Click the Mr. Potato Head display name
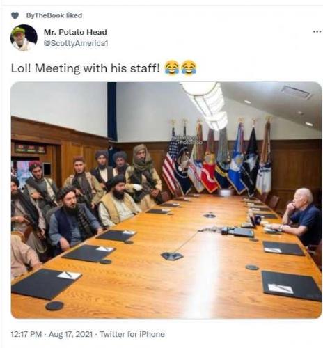This screenshot has height=348, width=323. point(75,32)
